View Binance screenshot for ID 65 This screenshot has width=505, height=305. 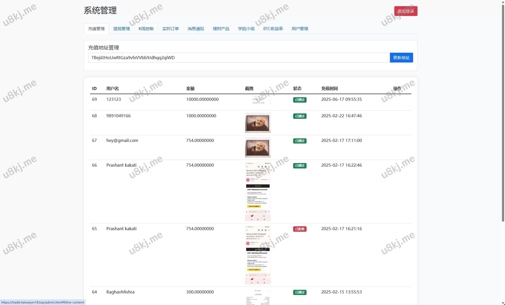(258, 255)
